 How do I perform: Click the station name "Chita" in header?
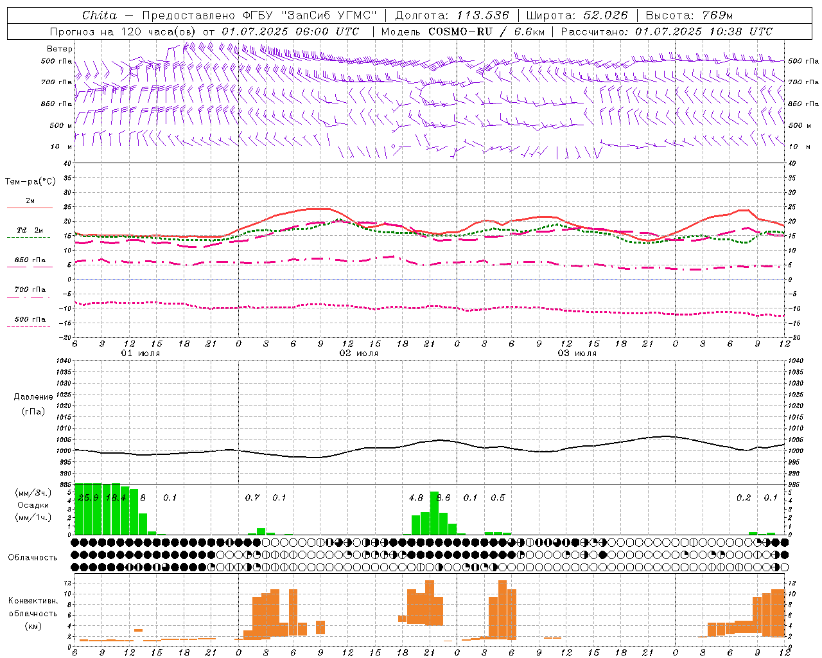click(x=100, y=15)
